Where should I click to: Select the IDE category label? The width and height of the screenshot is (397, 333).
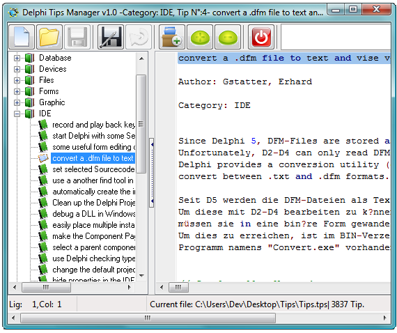45,114
